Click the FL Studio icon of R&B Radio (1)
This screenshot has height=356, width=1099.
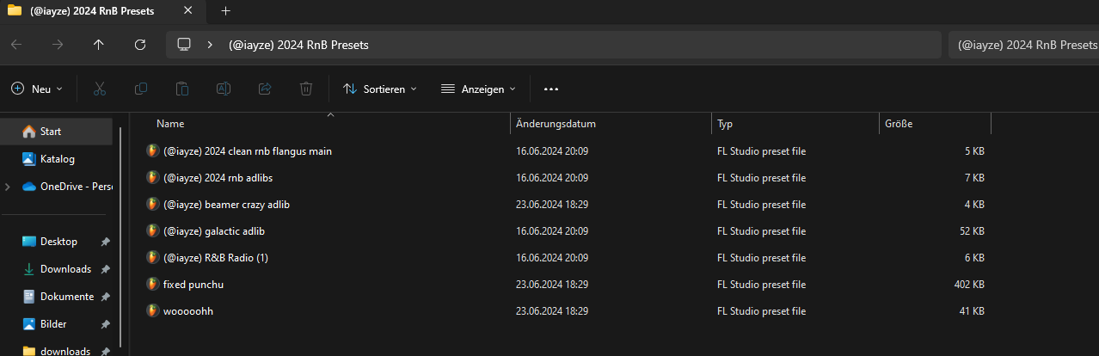[x=153, y=257]
